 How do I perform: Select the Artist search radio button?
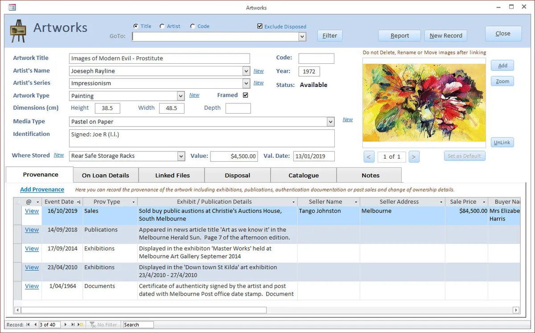pos(162,26)
